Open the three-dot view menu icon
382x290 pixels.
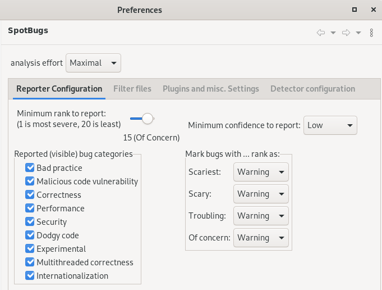371,33
